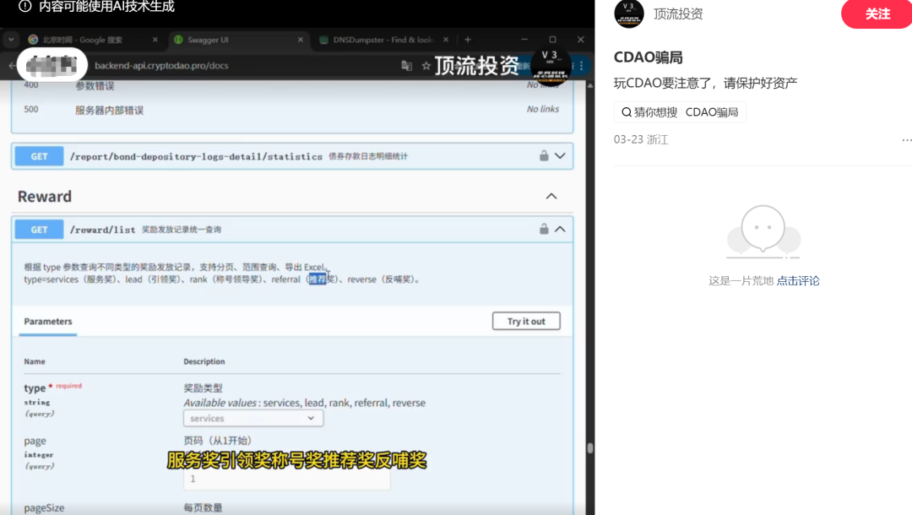This screenshot has width=912, height=515.
Task: Click the post title CDAO骗局
Action: click(648, 57)
